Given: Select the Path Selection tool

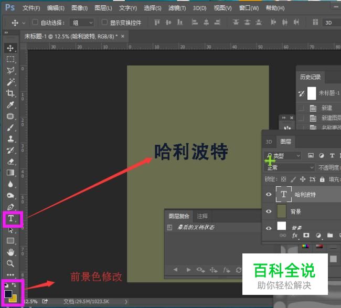Looking at the screenshot, I should click(10, 230).
